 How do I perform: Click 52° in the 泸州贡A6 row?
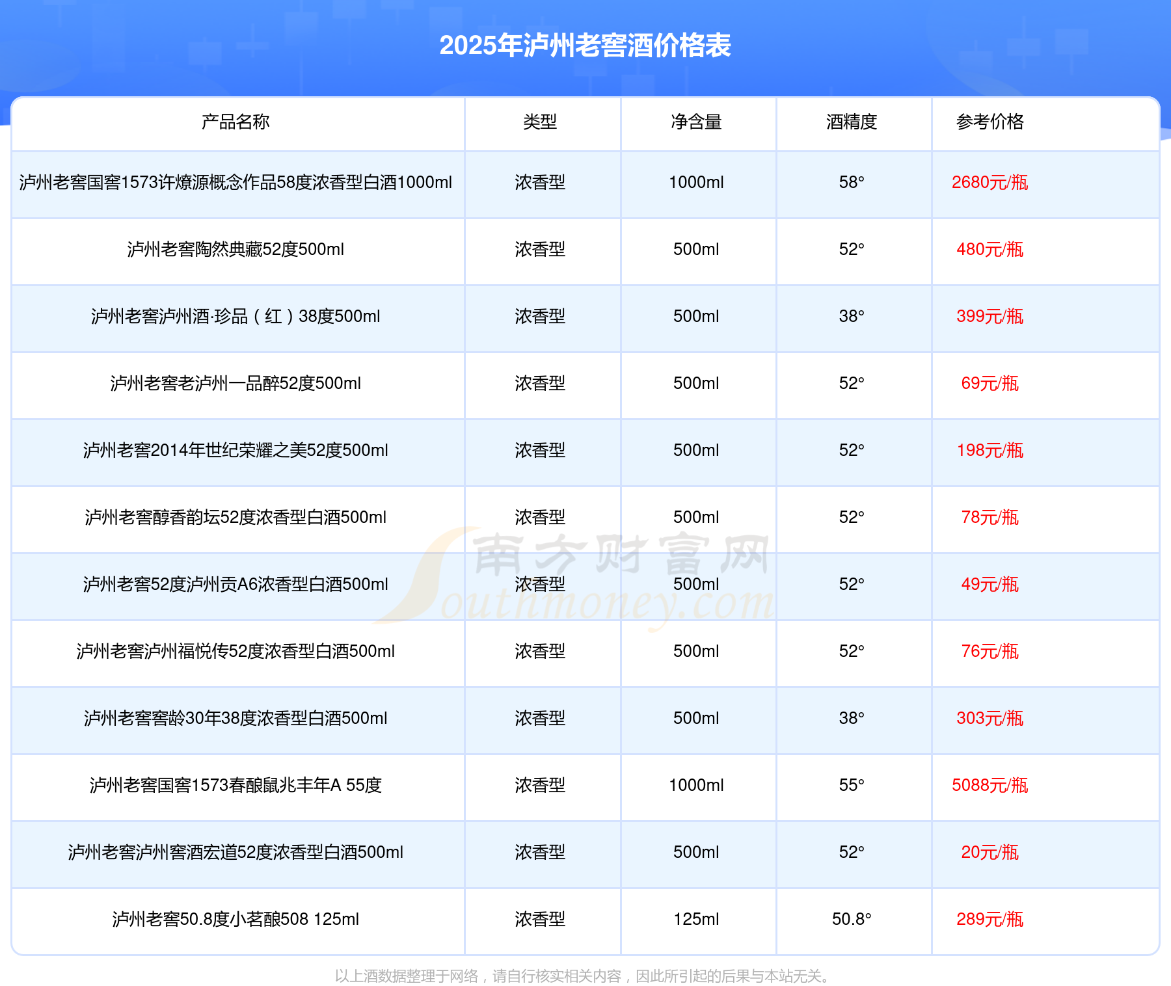point(852,584)
